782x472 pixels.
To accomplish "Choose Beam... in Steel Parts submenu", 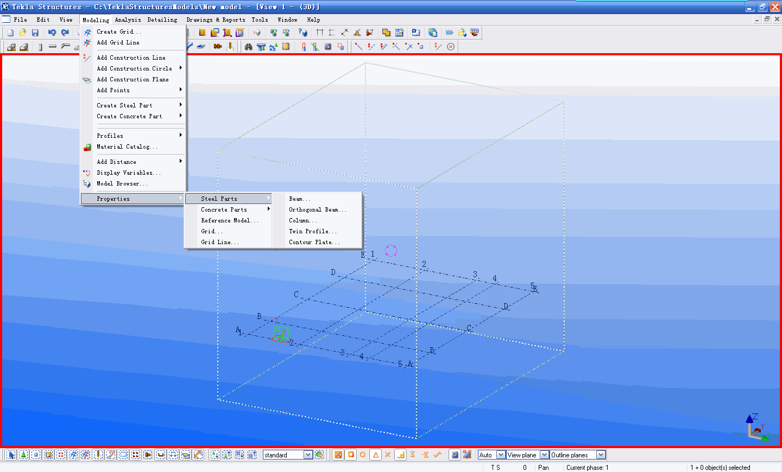I will click(318, 199).
